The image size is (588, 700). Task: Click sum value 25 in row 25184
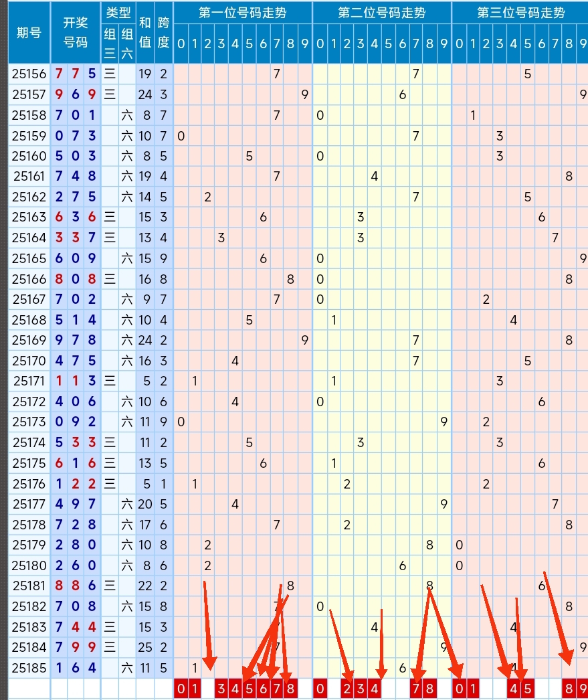[x=145, y=647]
